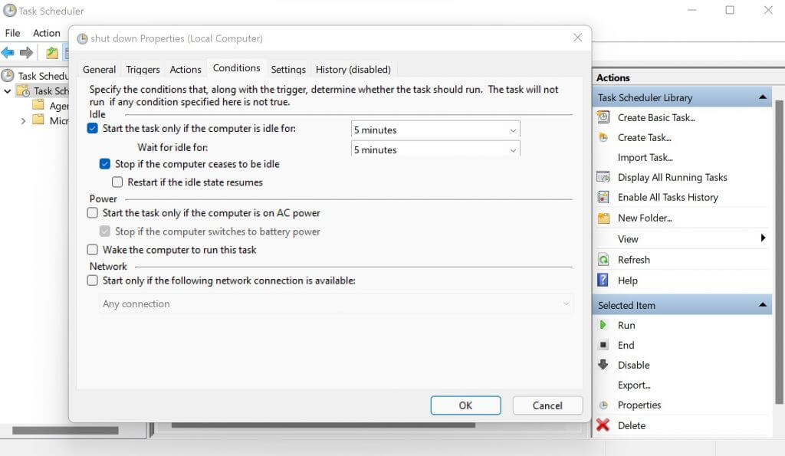785x456 pixels.
Task: Toggle Start the task only if idle checkbox
Action: tap(93, 128)
